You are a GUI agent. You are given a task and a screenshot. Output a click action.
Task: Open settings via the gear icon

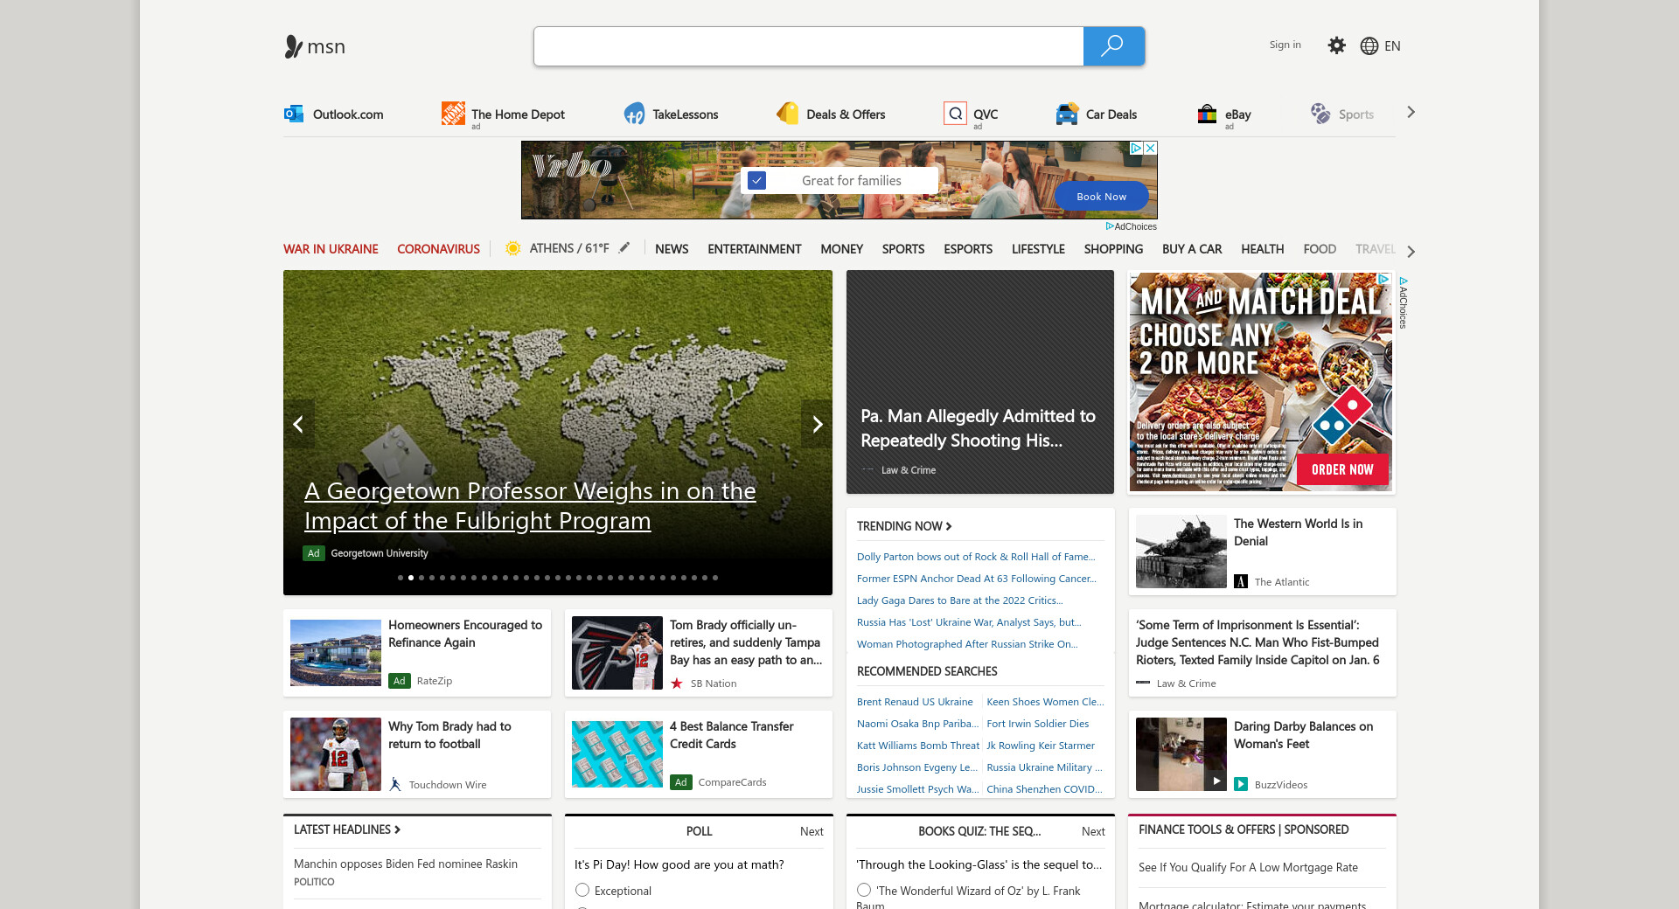click(1336, 45)
